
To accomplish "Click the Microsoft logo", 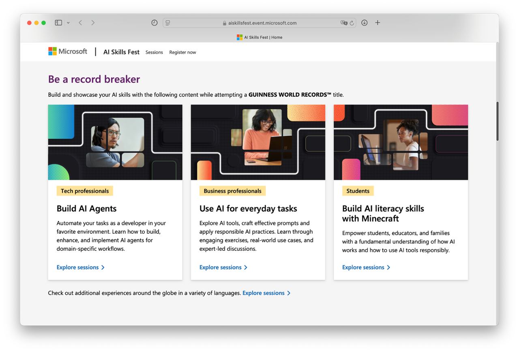I will click(68, 51).
